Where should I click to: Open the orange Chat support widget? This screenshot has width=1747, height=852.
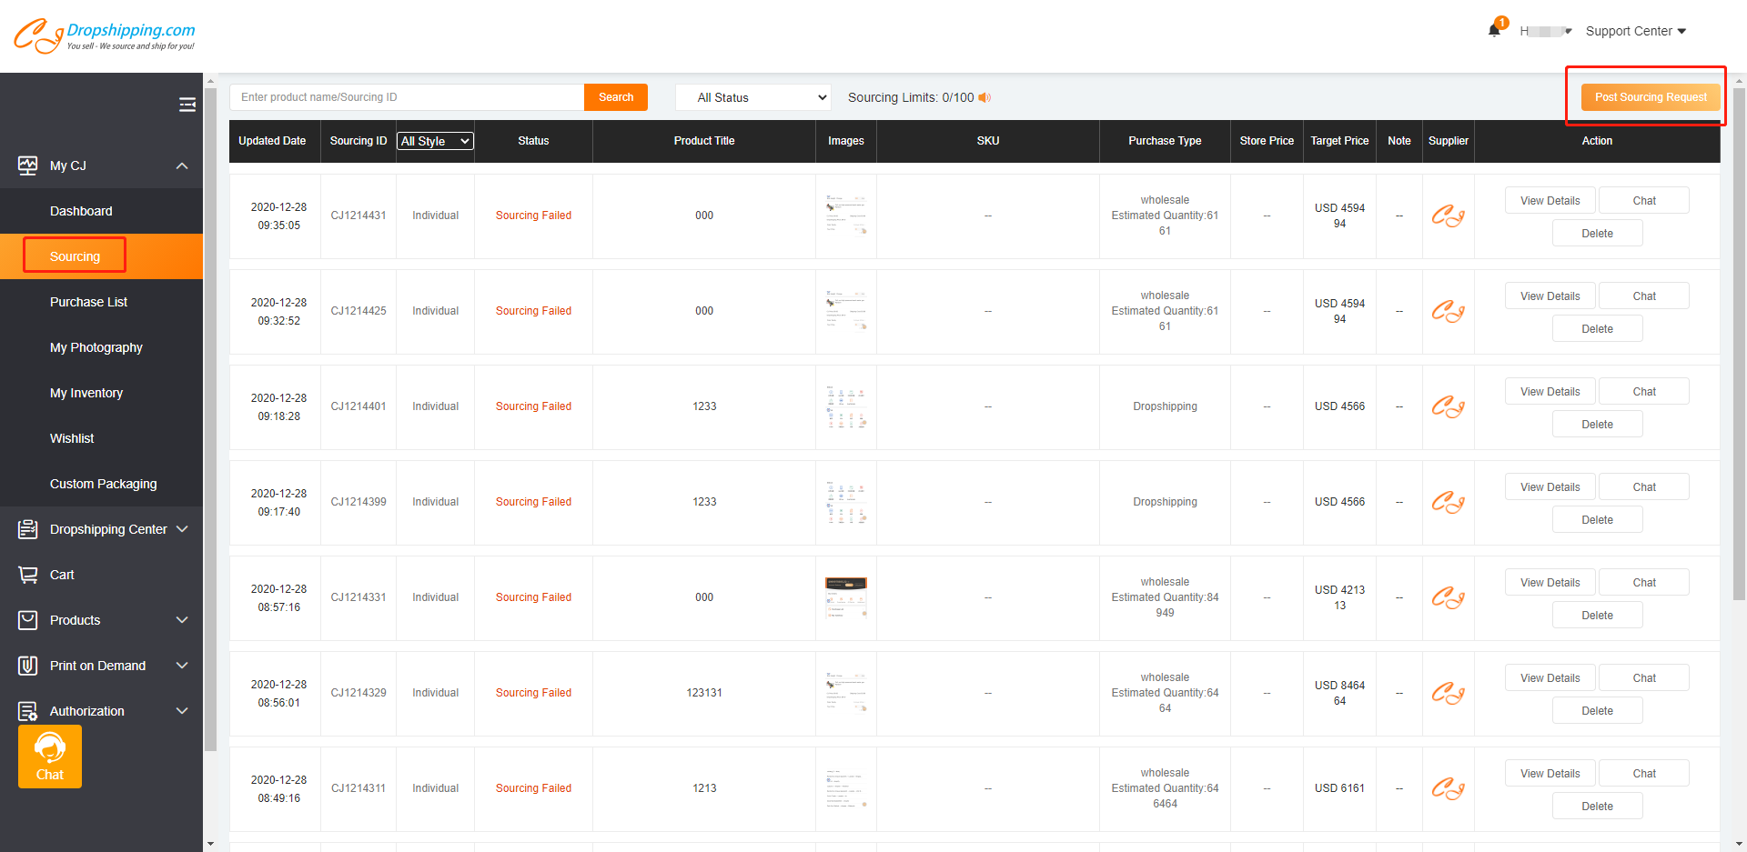point(50,757)
